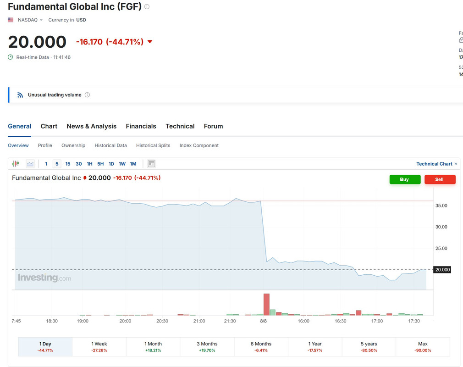The height and width of the screenshot is (367, 463).
Task: Click the 'Real-time Data · 11:41:46' text
Action: coord(44,57)
